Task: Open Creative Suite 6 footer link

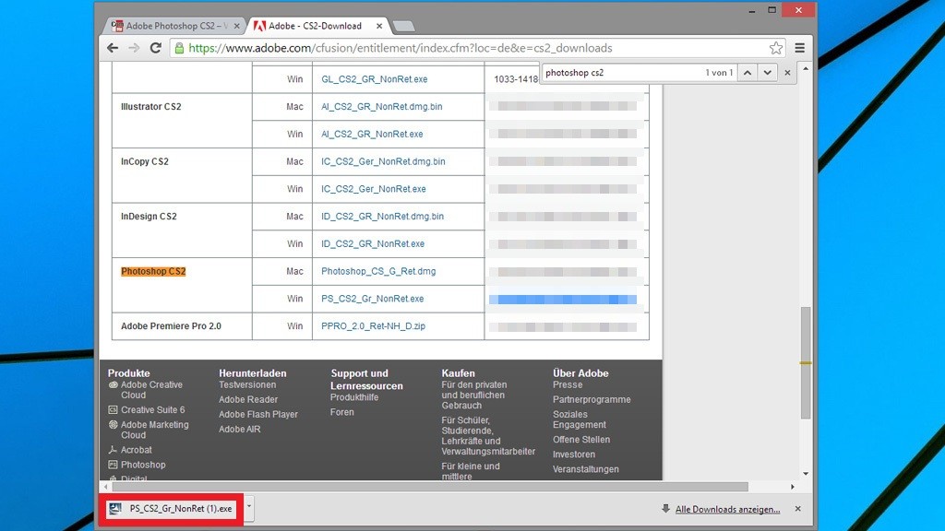Action: (x=153, y=410)
